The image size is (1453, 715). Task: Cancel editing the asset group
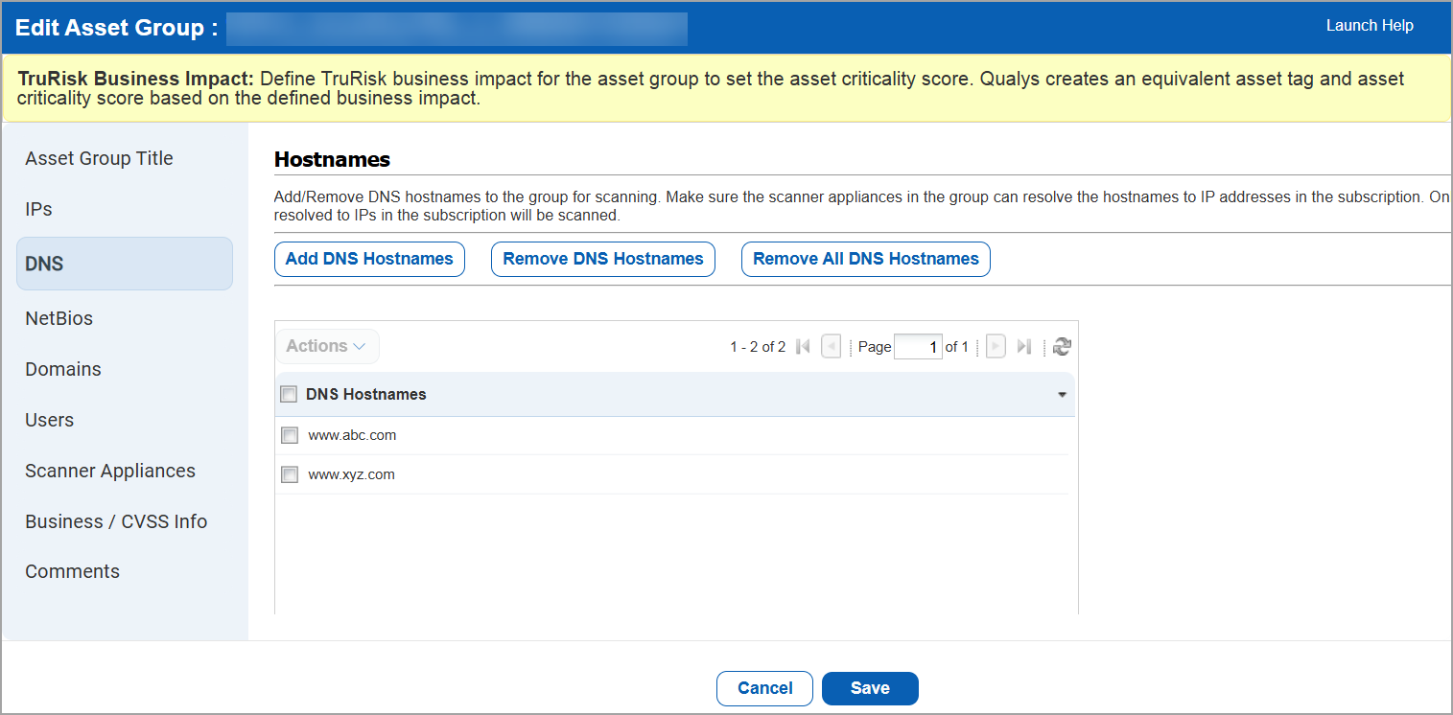764,688
